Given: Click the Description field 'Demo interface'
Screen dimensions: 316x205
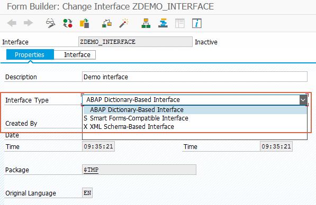Looking at the screenshot, I should click(195, 77).
